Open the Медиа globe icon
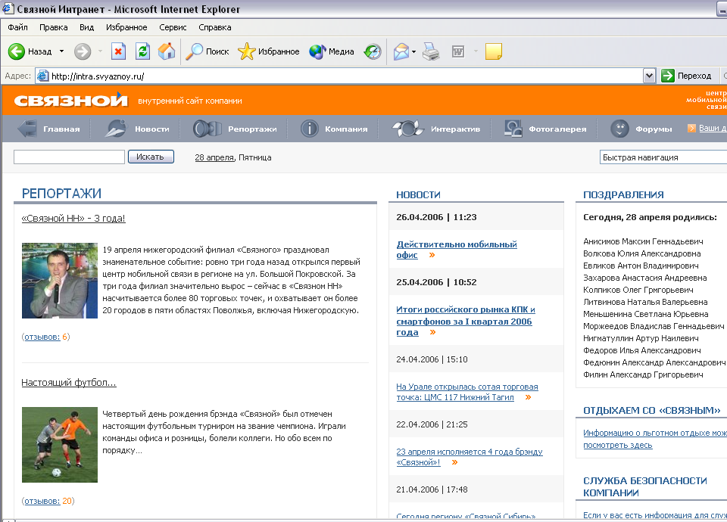The image size is (727, 522). point(317,51)
